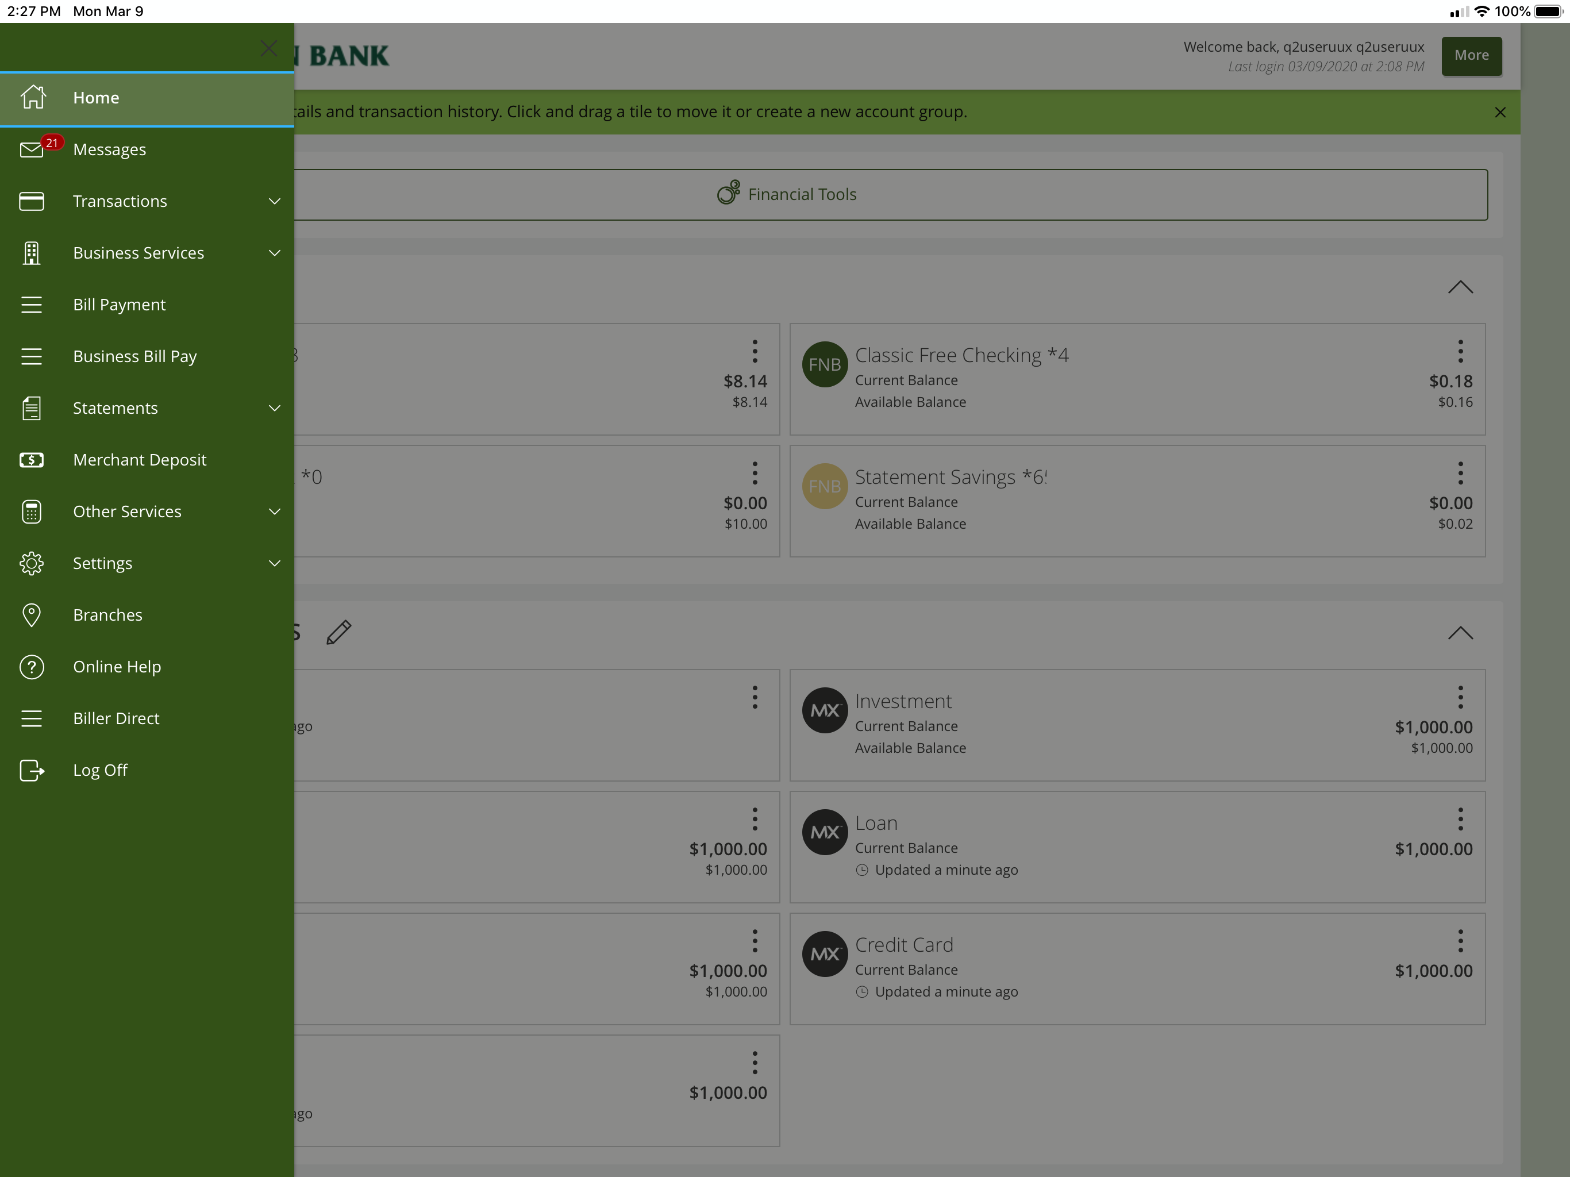Viewport: 1570px width, 1177px height.
Task: Edit the account group name pencil icon
Action: pyautogui.click(x=338, y=632)
